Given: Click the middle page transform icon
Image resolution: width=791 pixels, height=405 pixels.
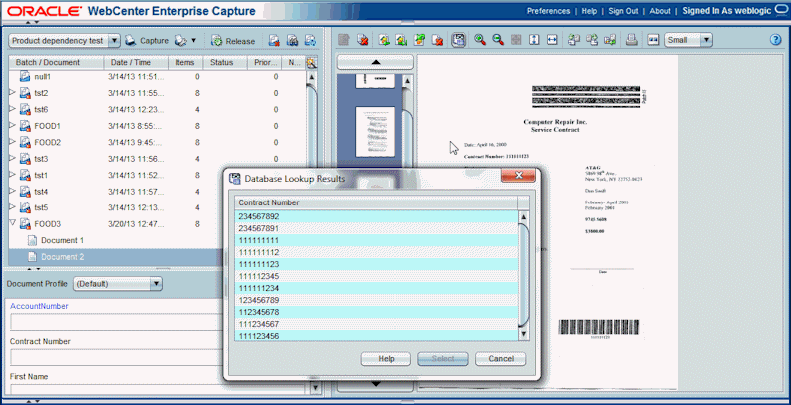Looking at the screenshot, I should (592, 40).
